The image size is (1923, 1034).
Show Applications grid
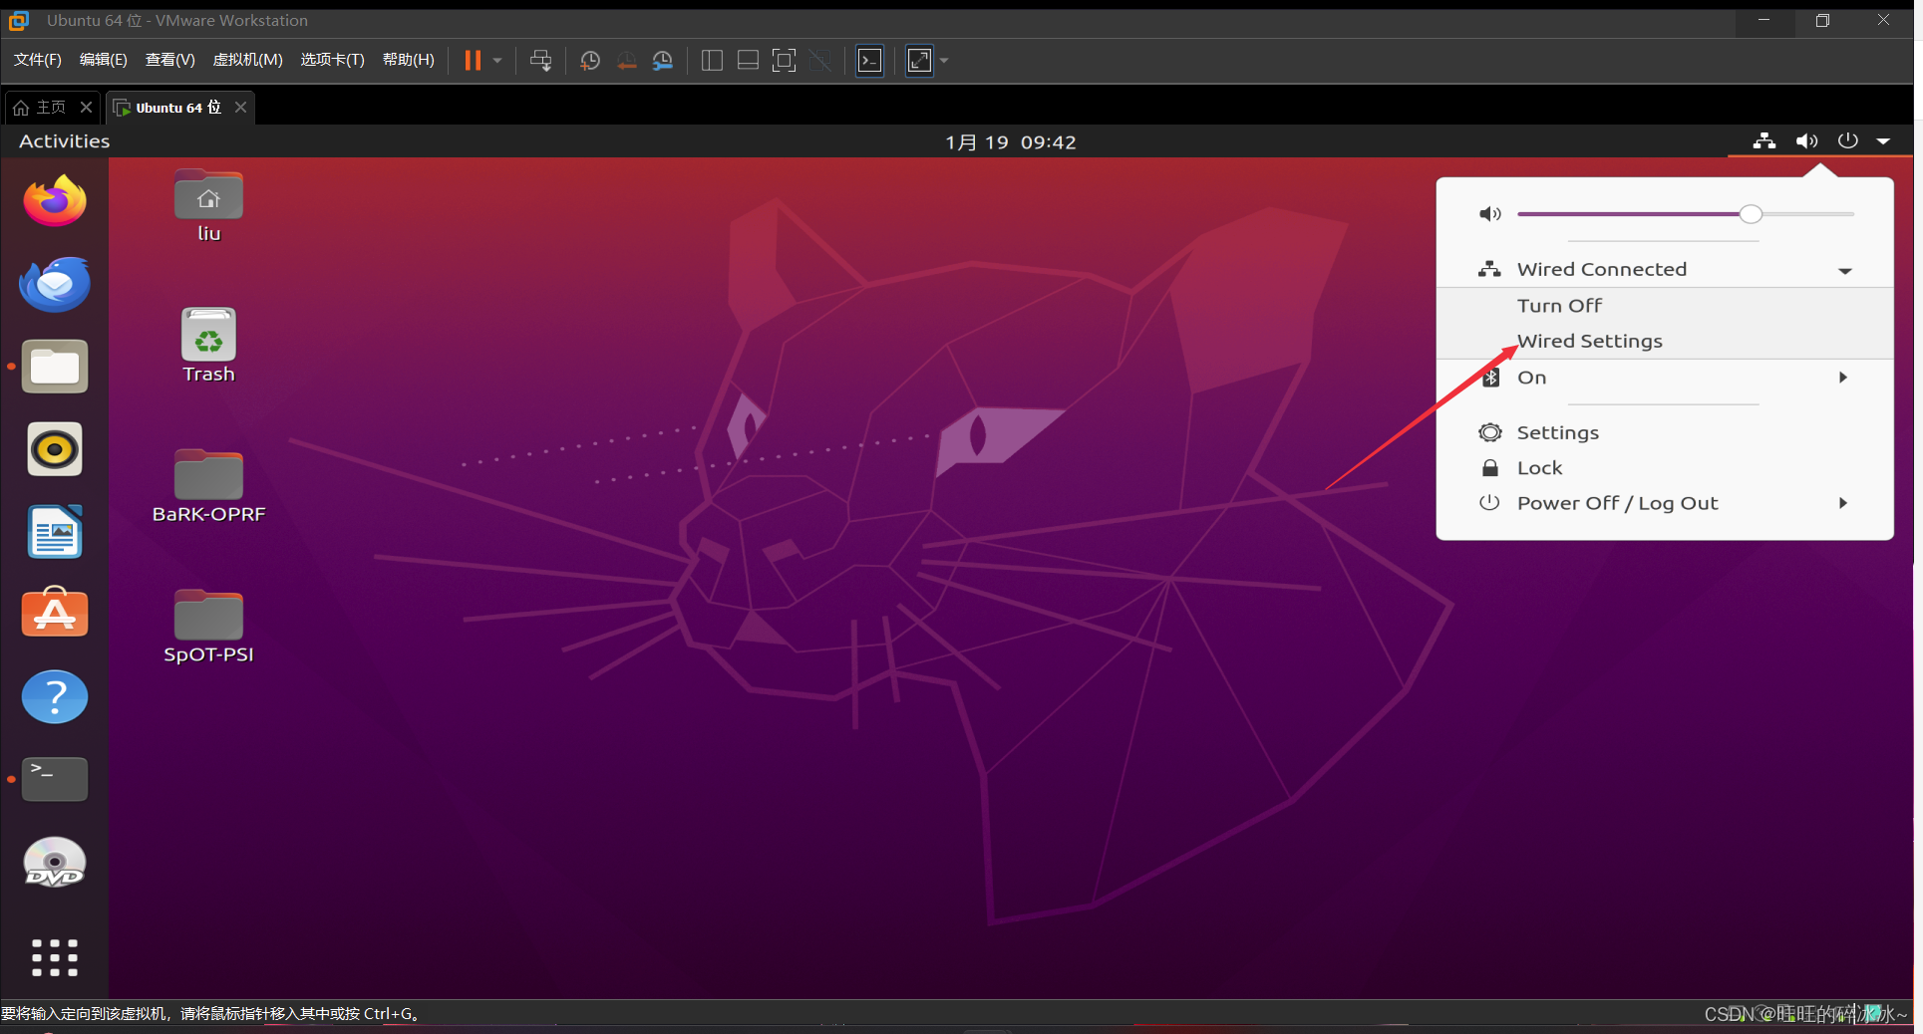pos(55,957)
